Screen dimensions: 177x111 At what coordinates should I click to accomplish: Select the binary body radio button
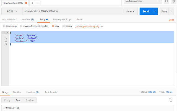tap(64, 26)
